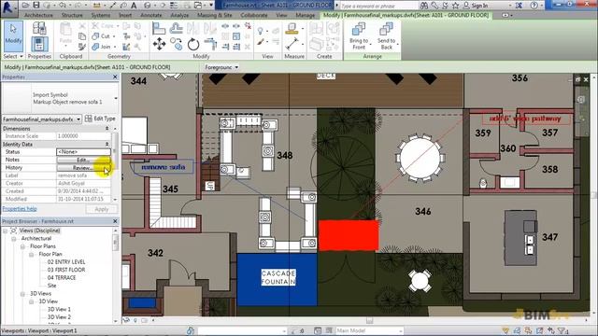Click the Subscription Center binoculars search icon
This screenshot has height=336, width=598.
423,6
